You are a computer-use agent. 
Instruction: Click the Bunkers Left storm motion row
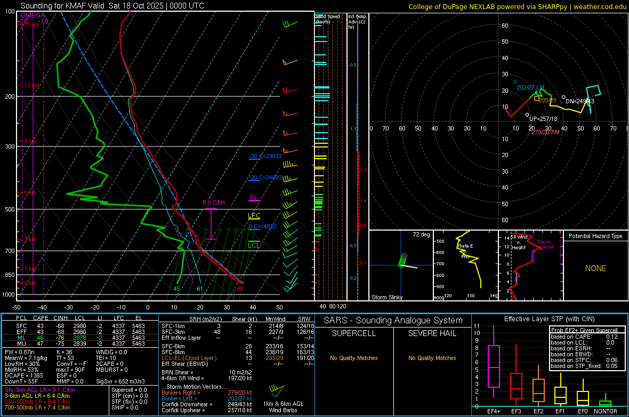click(x=207, y=398)
